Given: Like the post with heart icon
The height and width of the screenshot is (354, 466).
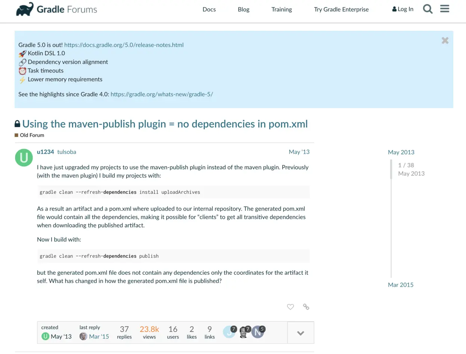Looking at the screenshot, I should point(290,307).
